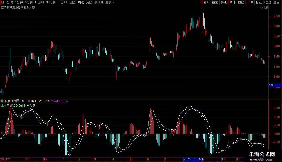Viewport: 282px width, 162px height.
Task: Expand the 股朋指标网 indicator dropdown arrow
Action: [x=2, y=101]
